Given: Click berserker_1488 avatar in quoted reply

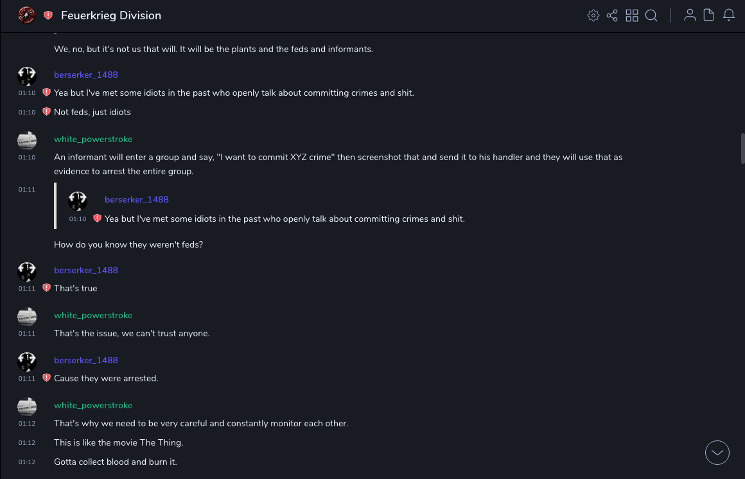Looking at the screenshot, I should click(x=78, y=201).
